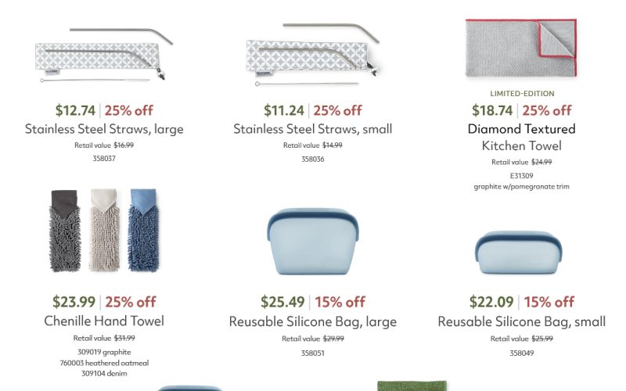Click the Stainless Steel Straws, small title
Viewport: 626px width, 391px height.
point(313,129)
